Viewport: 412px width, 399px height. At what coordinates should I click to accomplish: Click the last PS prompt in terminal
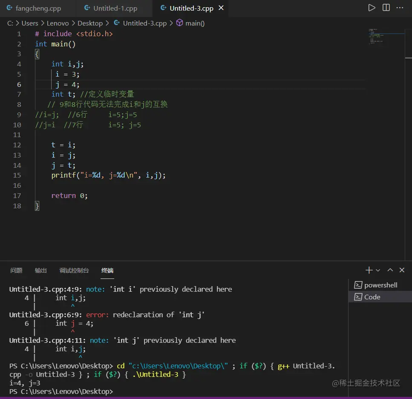tap(61, 391)
